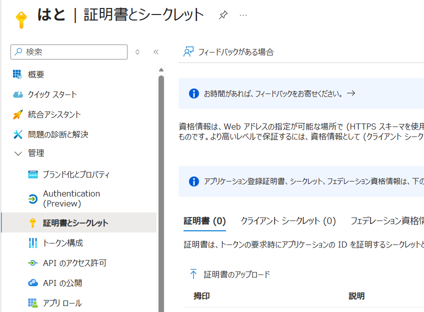Screen dimensions: 424x312
Task: Switch to フェデレーション資格情報 tab
Action: 387,221
